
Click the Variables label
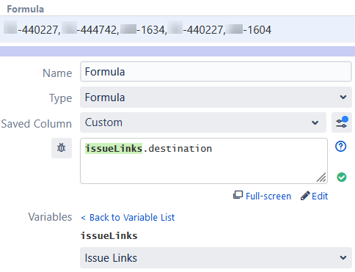coord(50,217)
